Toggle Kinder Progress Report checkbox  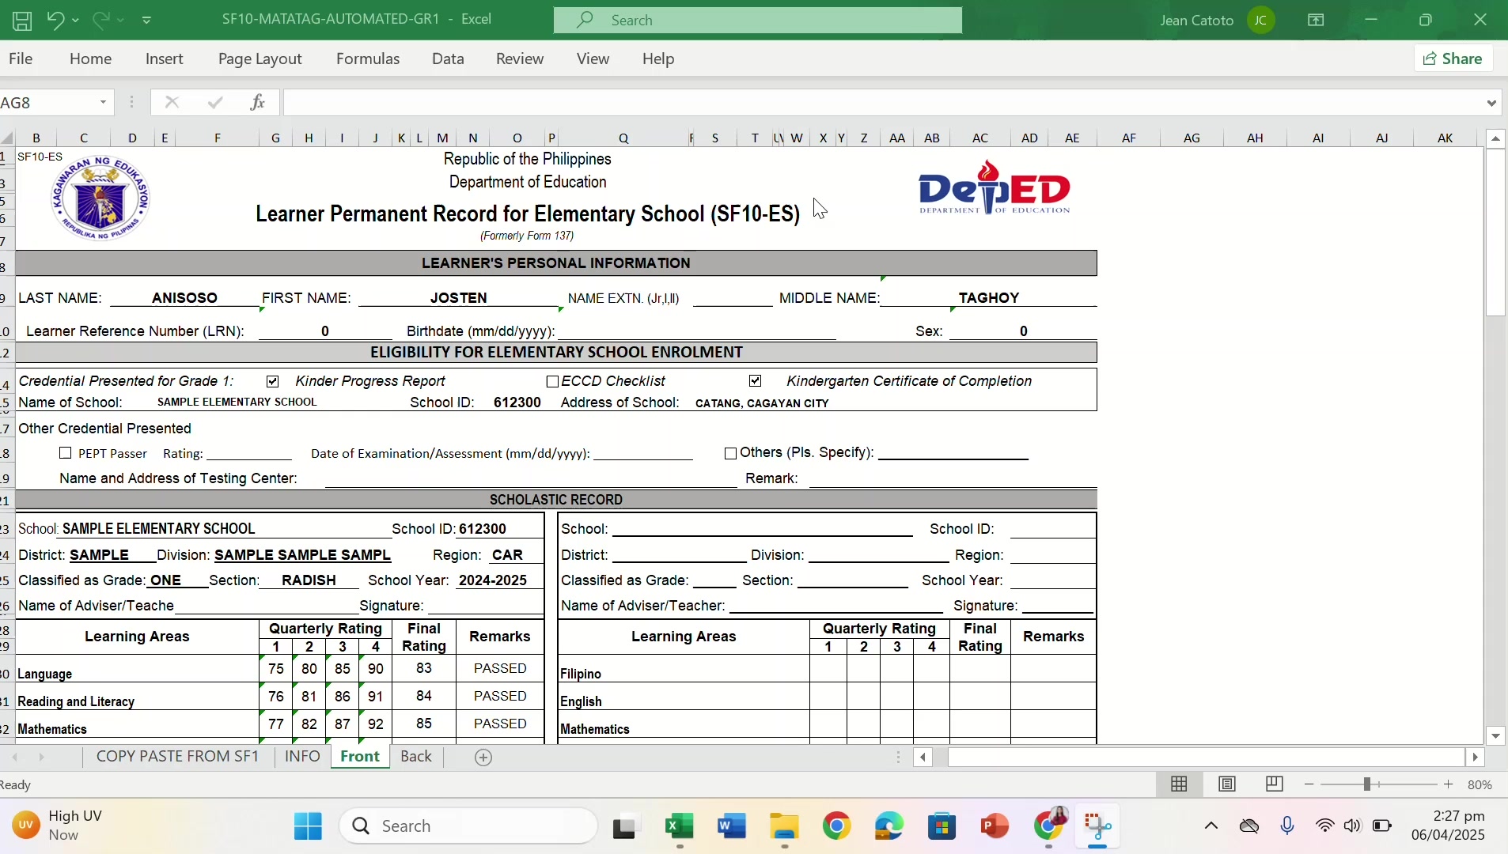[273, 382]
